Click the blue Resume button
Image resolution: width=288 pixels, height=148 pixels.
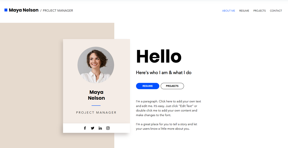point(148,86)
